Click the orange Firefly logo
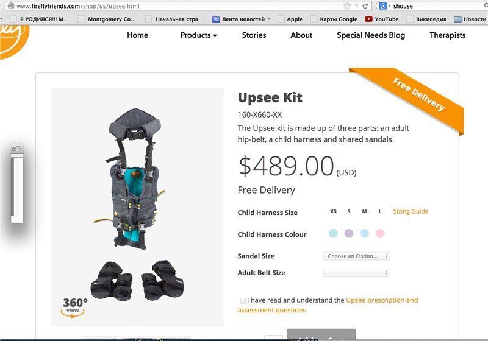The image size is (488, 341). 14,40
